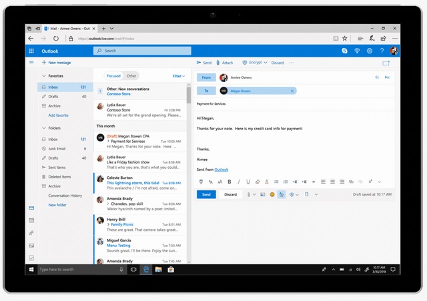The height and width of the screenshot is (301, 427).
Task: Select Inbox under Favorites
Action: [x=65, y=87]
